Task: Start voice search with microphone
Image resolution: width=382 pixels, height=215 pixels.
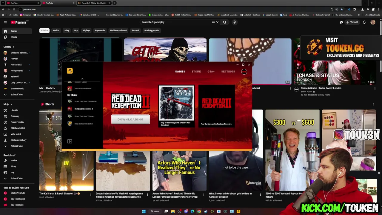Action: (235, 22)
